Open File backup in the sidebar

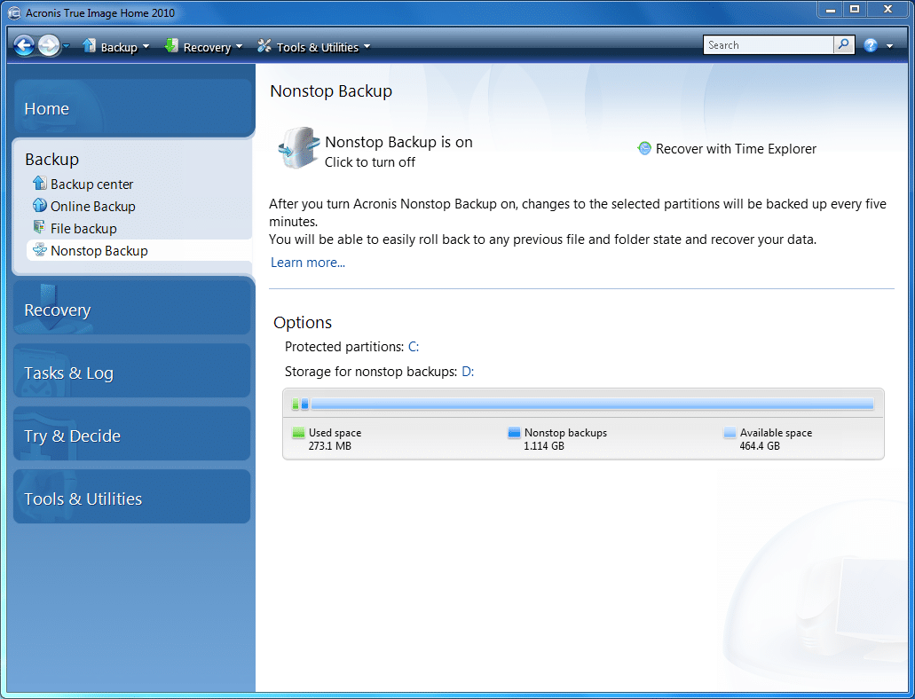(x=83, y=229)
